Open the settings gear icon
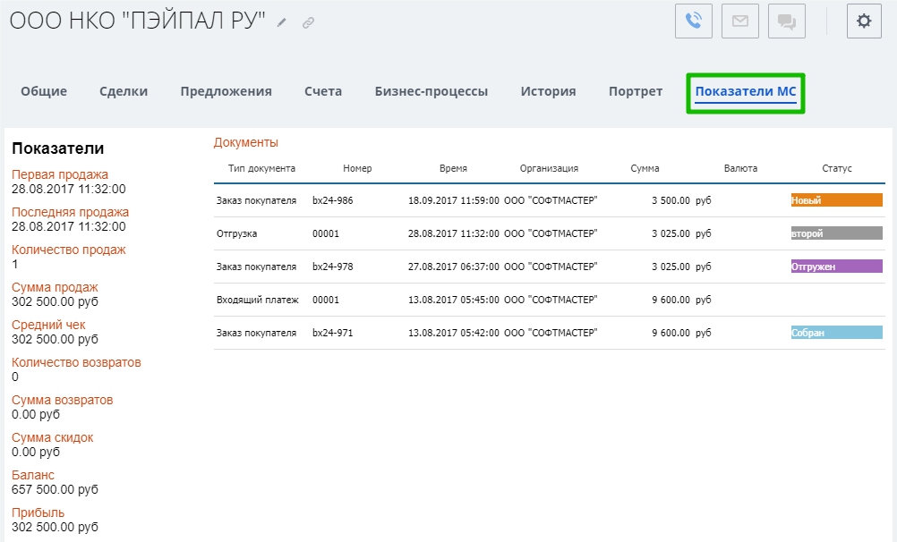 (864, 21)
